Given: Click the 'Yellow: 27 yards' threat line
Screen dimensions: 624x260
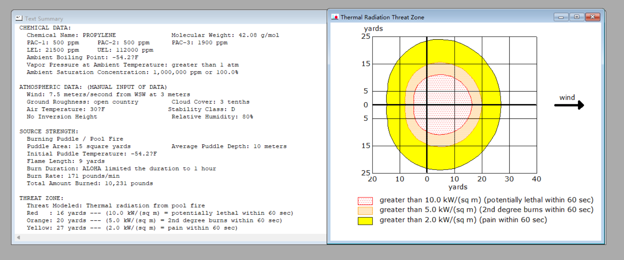Looking at the screenshot, I should [132, 228].
